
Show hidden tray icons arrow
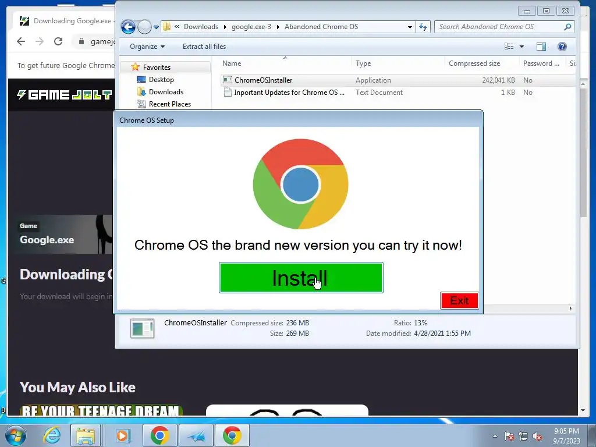coord(495,436)
